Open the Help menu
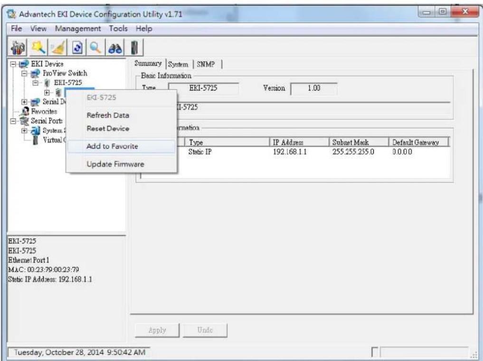The width and height of the screenshot is (483, 361). [144, 28]
